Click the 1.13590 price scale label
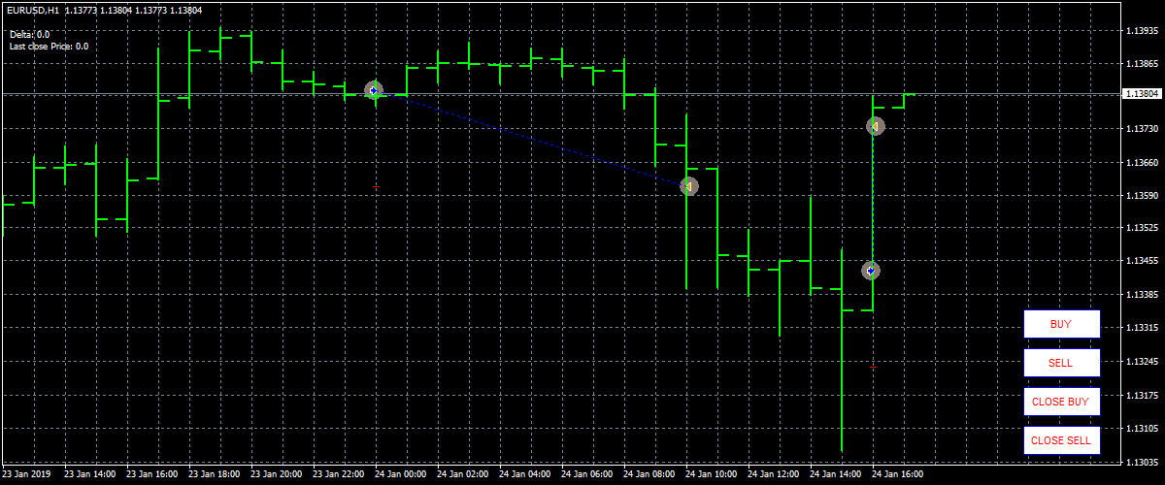Image resolution: width=1165 pixels, height=485 pixels. click(1142, 196)
